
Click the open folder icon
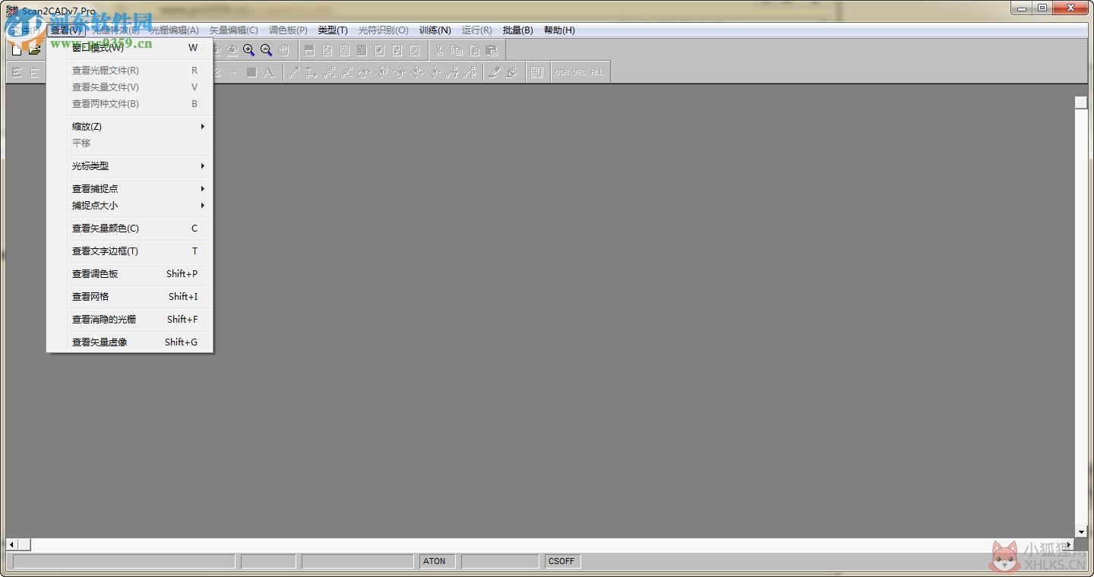[x=34, y=51]
